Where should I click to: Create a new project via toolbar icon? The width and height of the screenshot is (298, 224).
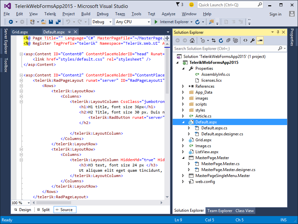tap(32, 22)
